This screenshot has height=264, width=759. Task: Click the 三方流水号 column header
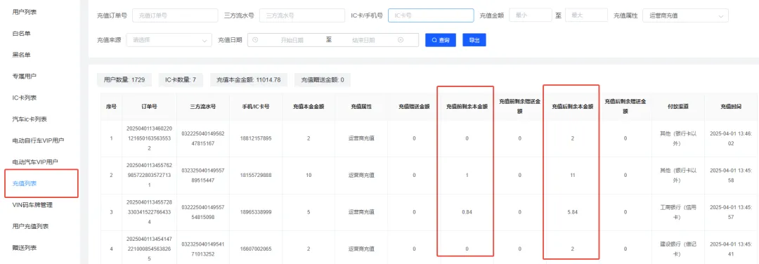pos(202,107)
